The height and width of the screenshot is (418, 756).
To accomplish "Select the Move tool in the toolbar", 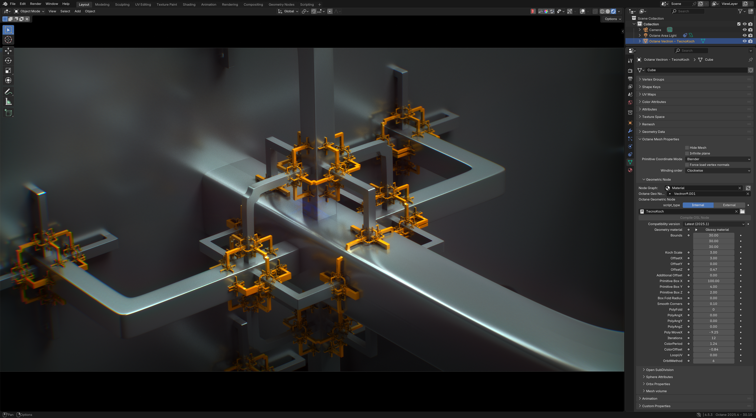I will click(8, 51).
